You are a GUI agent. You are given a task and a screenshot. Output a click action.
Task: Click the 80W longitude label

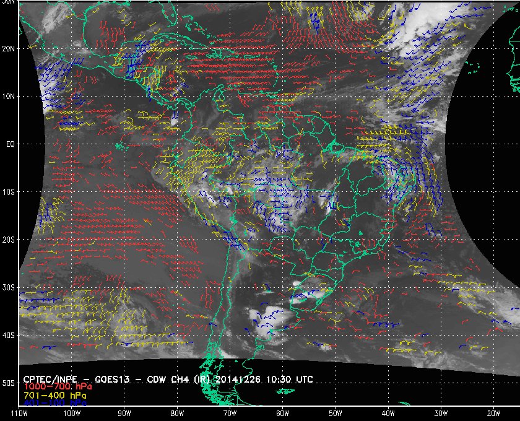point(177,414)
